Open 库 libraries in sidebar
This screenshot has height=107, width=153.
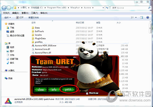click(x=8, y=44)
